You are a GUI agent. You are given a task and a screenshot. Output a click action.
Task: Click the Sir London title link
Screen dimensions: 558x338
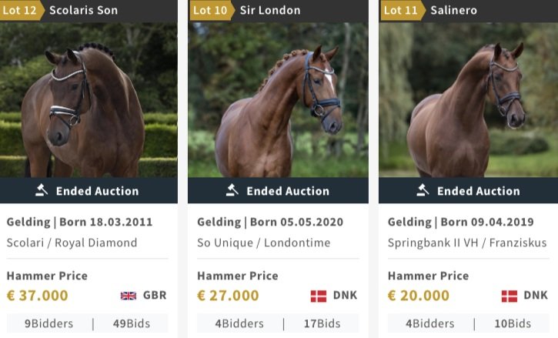(x=270, y=10)
